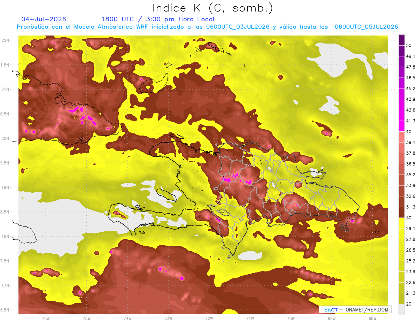418x323 pixels.
Task: Click the "72W" longitude label
Action: click(x=209, y=318)
